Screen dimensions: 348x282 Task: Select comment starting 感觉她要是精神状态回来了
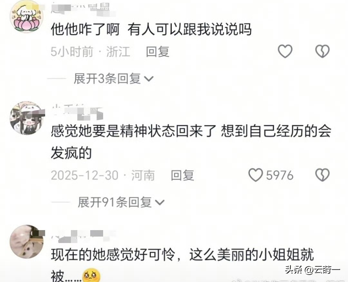point(191,142)
